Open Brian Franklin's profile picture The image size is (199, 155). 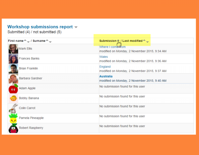13,69
